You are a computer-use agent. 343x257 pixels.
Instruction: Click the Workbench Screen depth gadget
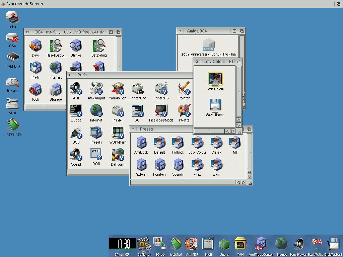click(338, 4)
